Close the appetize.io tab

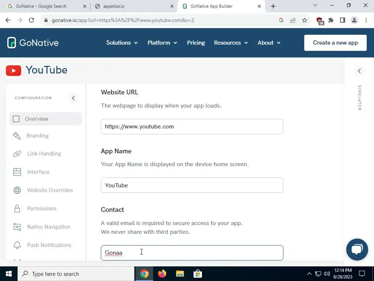point(172,6)
